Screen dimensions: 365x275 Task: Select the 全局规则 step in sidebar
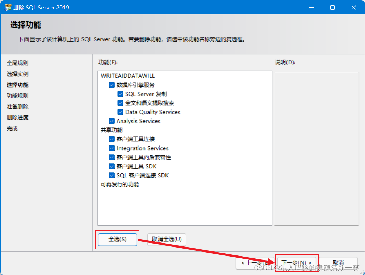[17, 63]
